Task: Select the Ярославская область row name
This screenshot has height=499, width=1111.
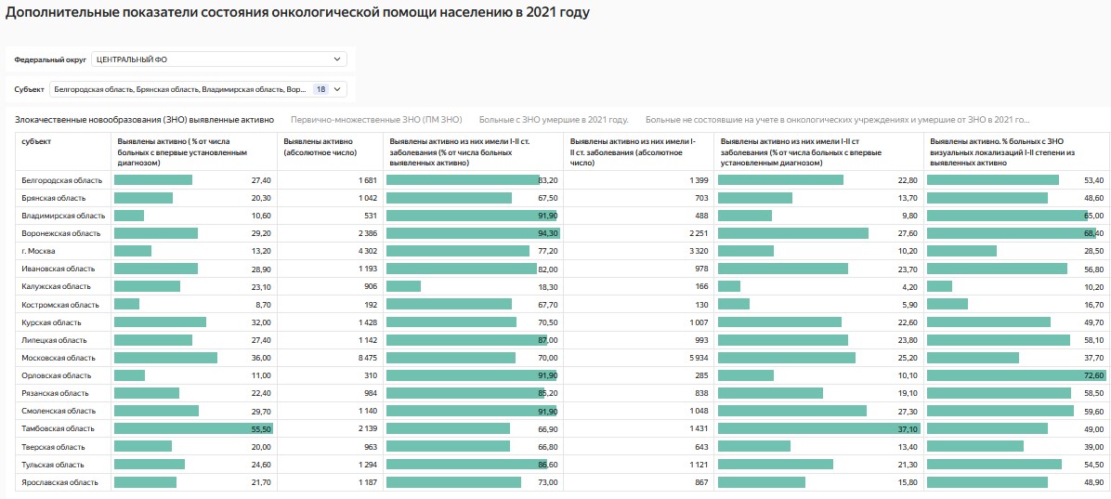Action: pyautogui.click(x=59, y=482)
